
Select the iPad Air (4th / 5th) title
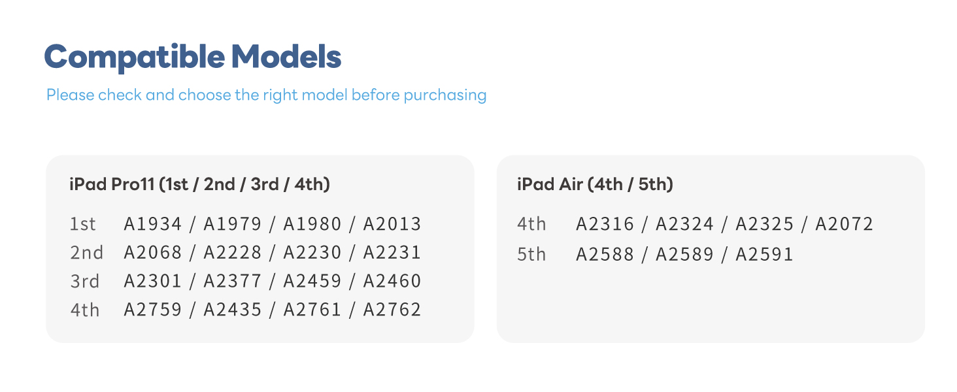click(x=595, y=185)
